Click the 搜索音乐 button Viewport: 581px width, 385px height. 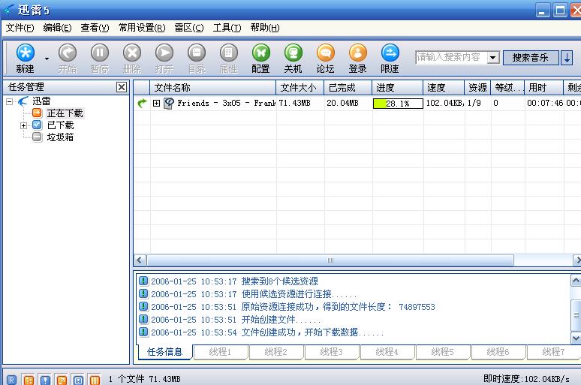[x=530, y=58]
